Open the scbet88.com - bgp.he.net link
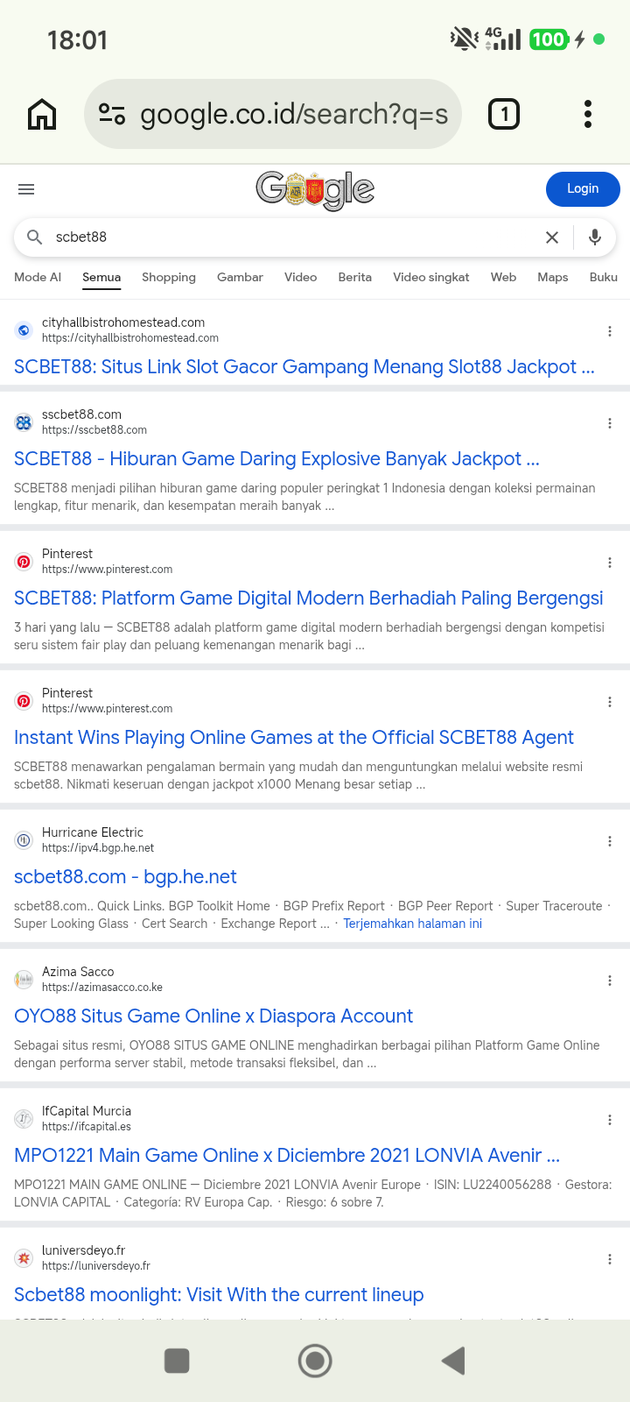 click(125, 877)
